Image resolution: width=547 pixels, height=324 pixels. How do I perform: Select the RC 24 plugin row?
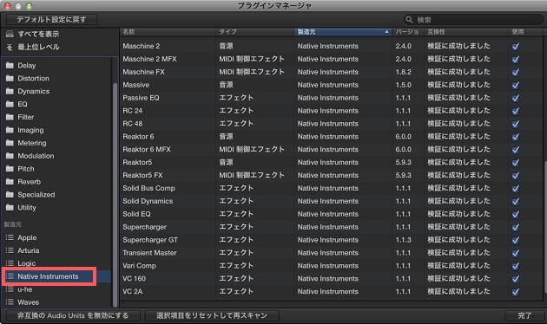(330, 111)
